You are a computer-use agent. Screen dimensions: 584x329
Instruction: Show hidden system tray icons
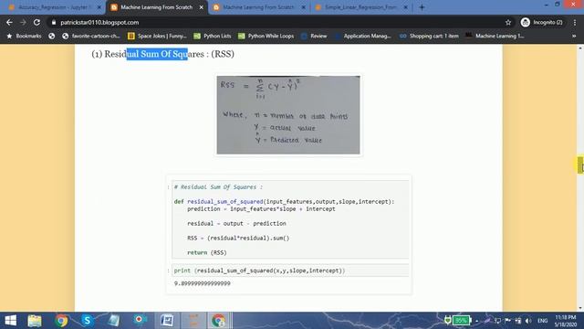(477, 321)
